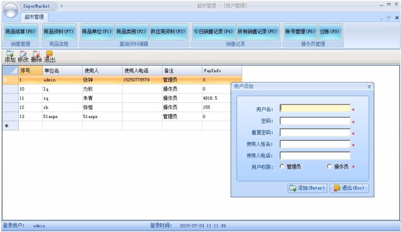Select the 操作员 radio button
Screen dimensions: 401x232
coord(329,167)
